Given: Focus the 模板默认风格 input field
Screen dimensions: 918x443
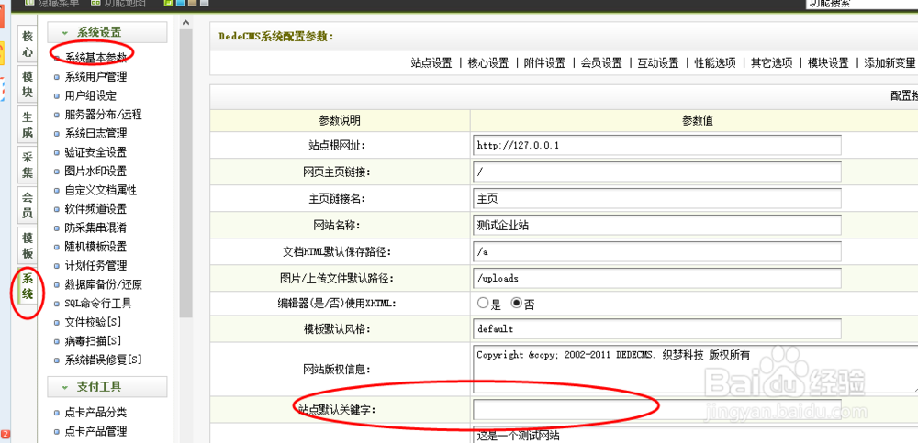Looking at the screenshot, I should click(x=657, y=329).
